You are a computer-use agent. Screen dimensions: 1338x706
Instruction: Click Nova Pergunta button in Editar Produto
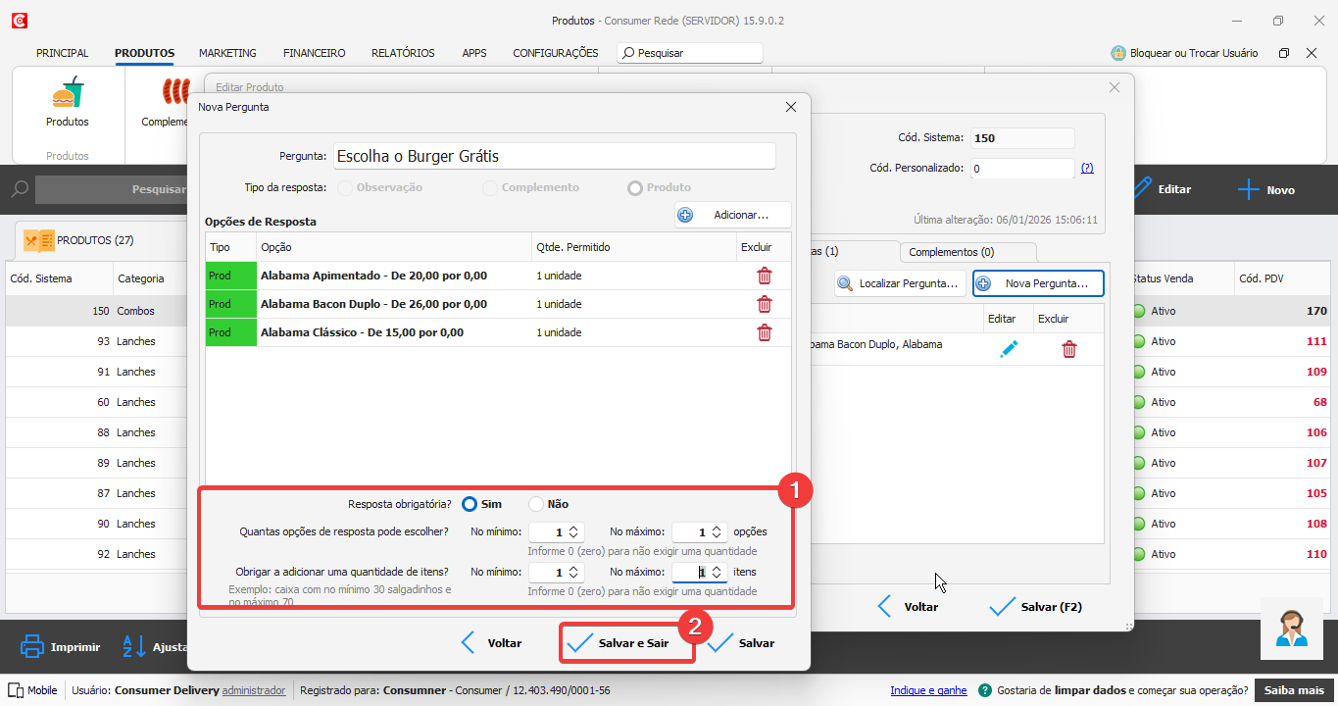[x=1038, y=283]
